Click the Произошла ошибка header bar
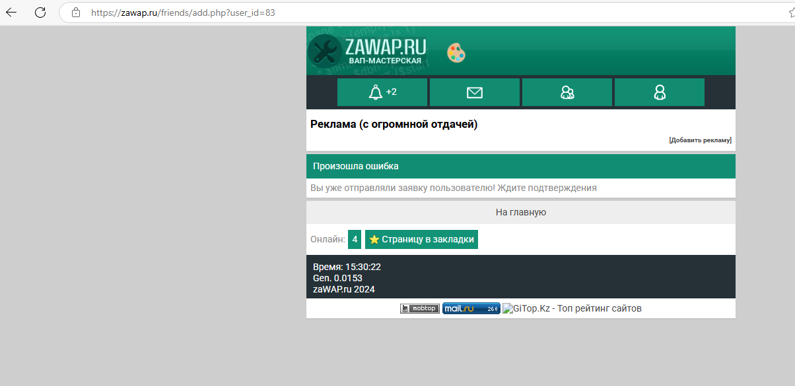795x386 pixels. pyautogui.click(x=520, y=166)
